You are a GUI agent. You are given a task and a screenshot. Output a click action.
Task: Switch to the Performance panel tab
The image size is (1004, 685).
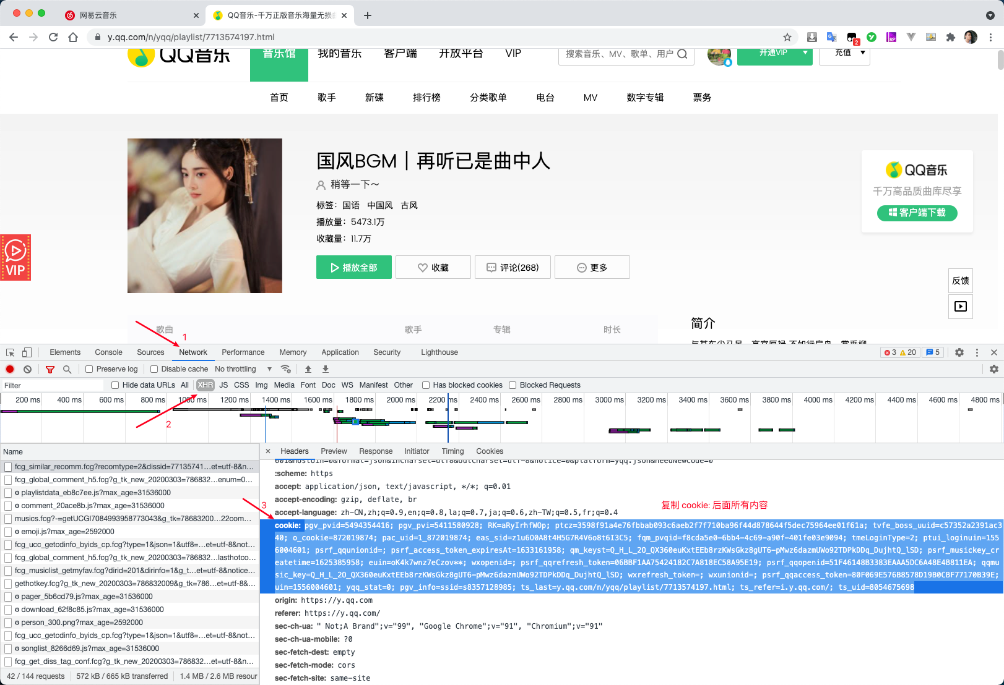pyautogui.click(x=243, y=352)
